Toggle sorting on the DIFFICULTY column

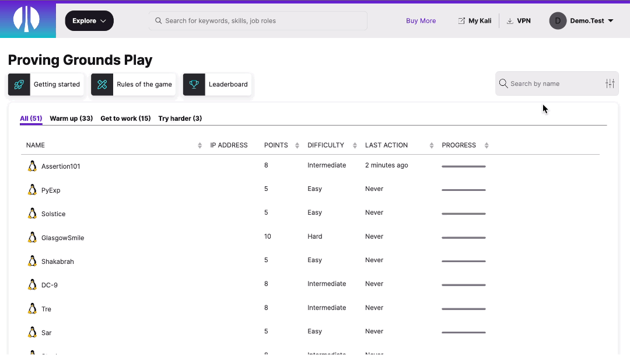pyautogui.click(x=355, y=145)
